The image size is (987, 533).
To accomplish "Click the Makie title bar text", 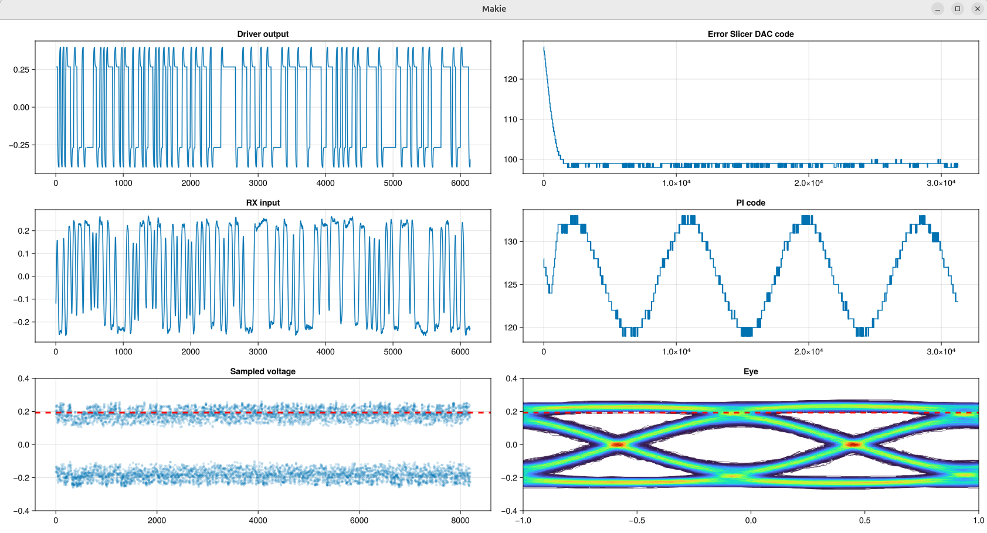I will [494, 9].
